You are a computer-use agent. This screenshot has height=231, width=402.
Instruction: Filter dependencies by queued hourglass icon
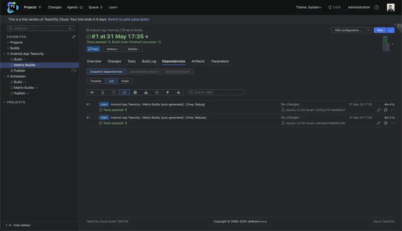click(x=103, y=92)
